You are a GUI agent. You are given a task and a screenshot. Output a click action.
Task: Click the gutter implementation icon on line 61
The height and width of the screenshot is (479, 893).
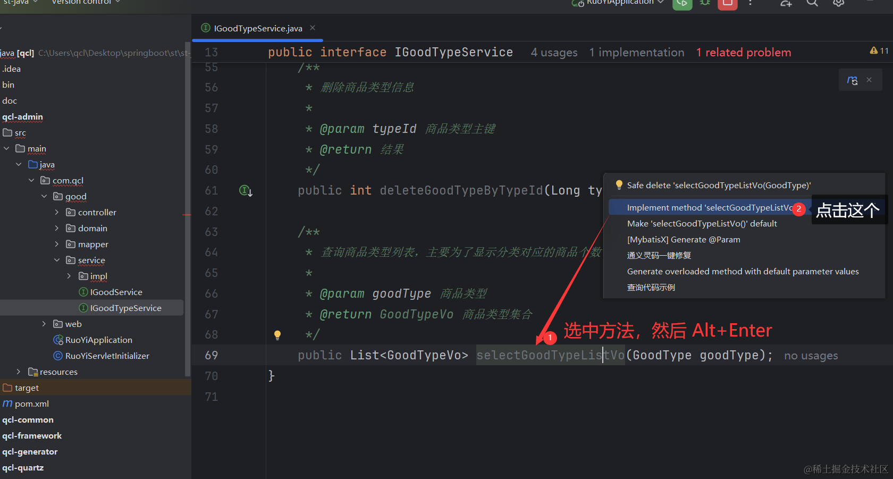click(245, 190)
